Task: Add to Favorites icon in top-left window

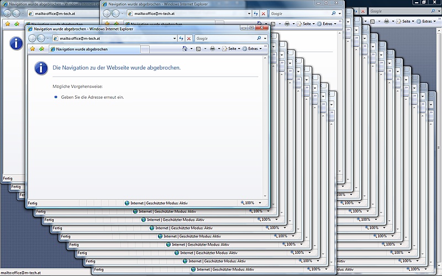Action: [17, 24]
